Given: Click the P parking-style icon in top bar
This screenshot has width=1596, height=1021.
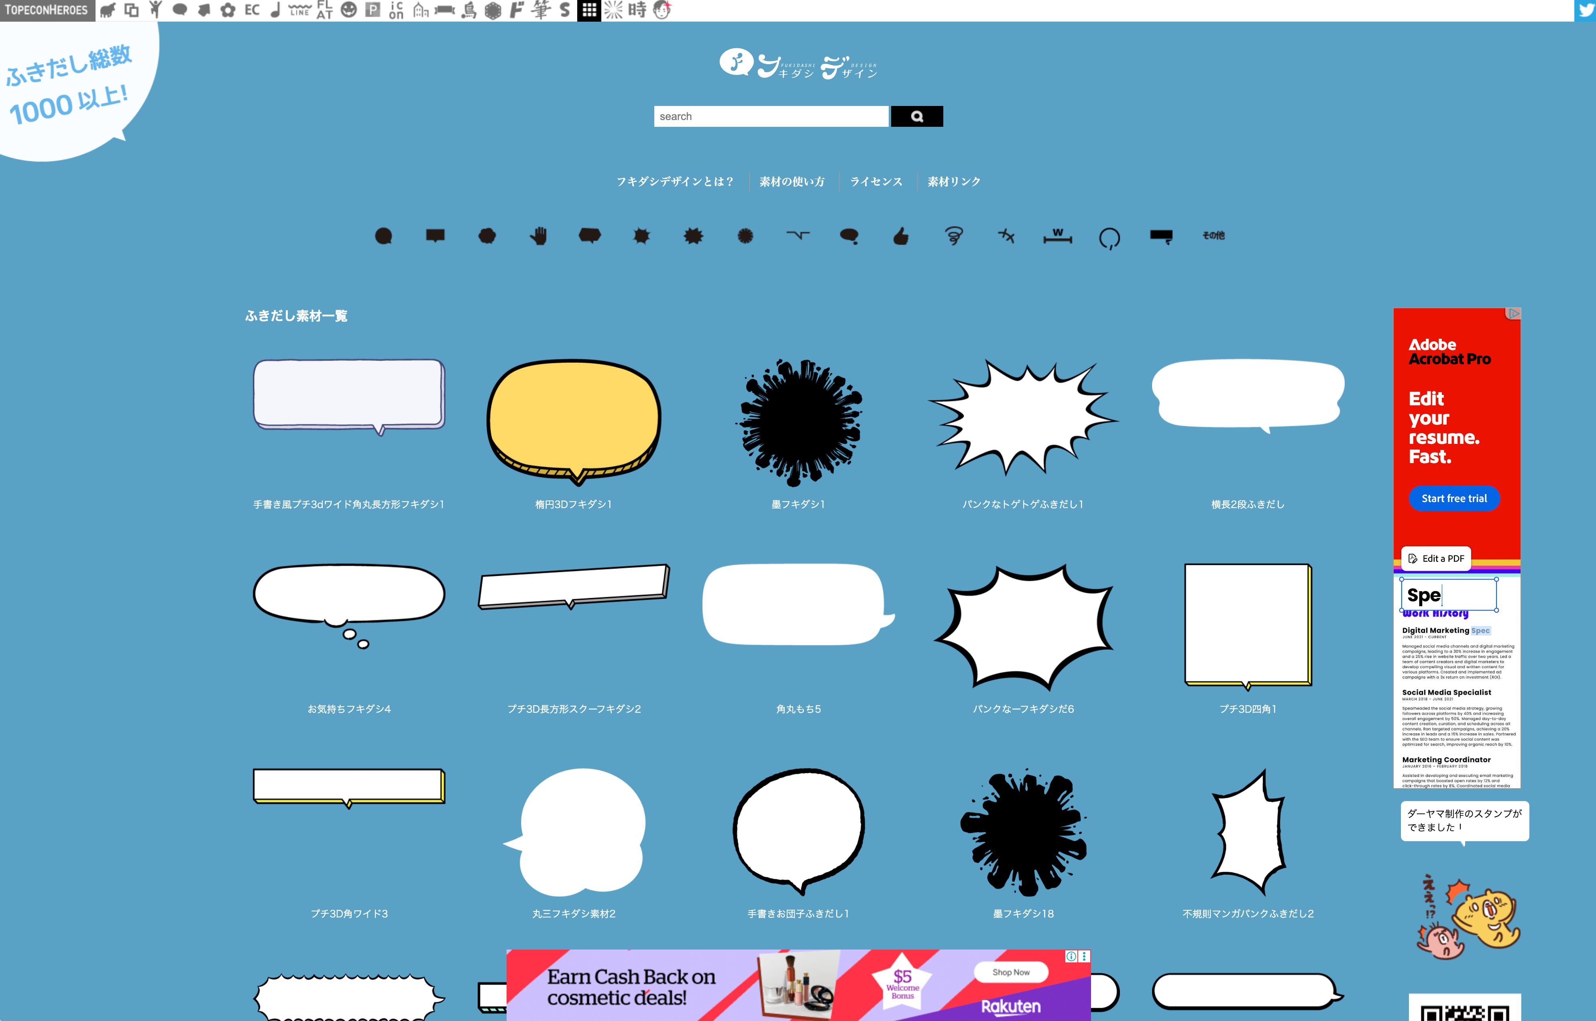Looking at the screenshot, I should [x=373, y=10].
